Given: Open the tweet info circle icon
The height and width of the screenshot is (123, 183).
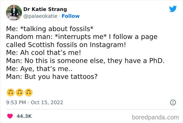Looking at the screenshot, I should click(173, 103).
